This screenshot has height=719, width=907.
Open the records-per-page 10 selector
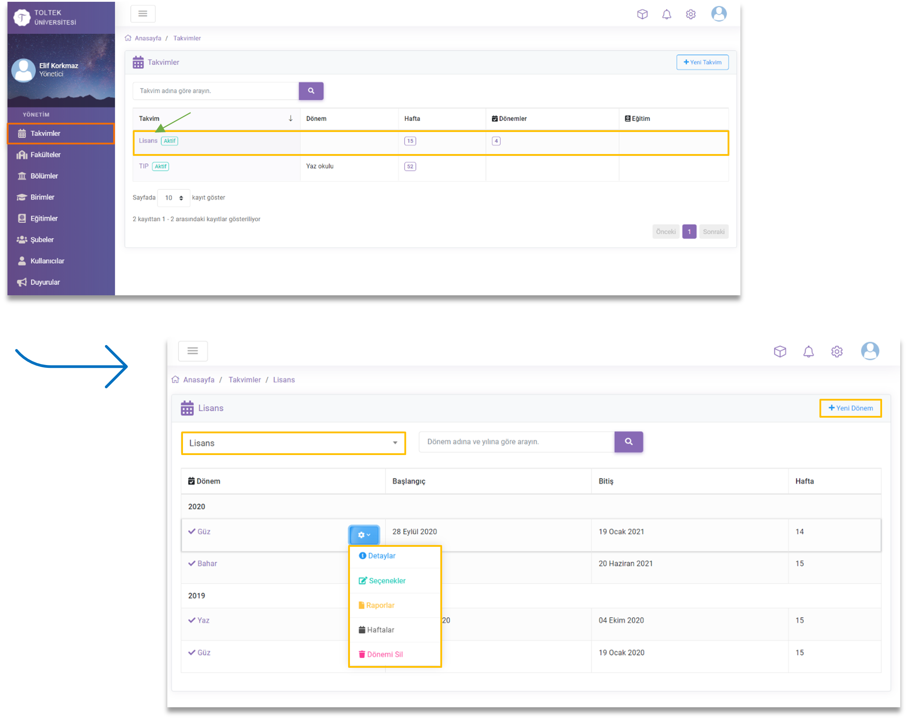tap(173, 198)
